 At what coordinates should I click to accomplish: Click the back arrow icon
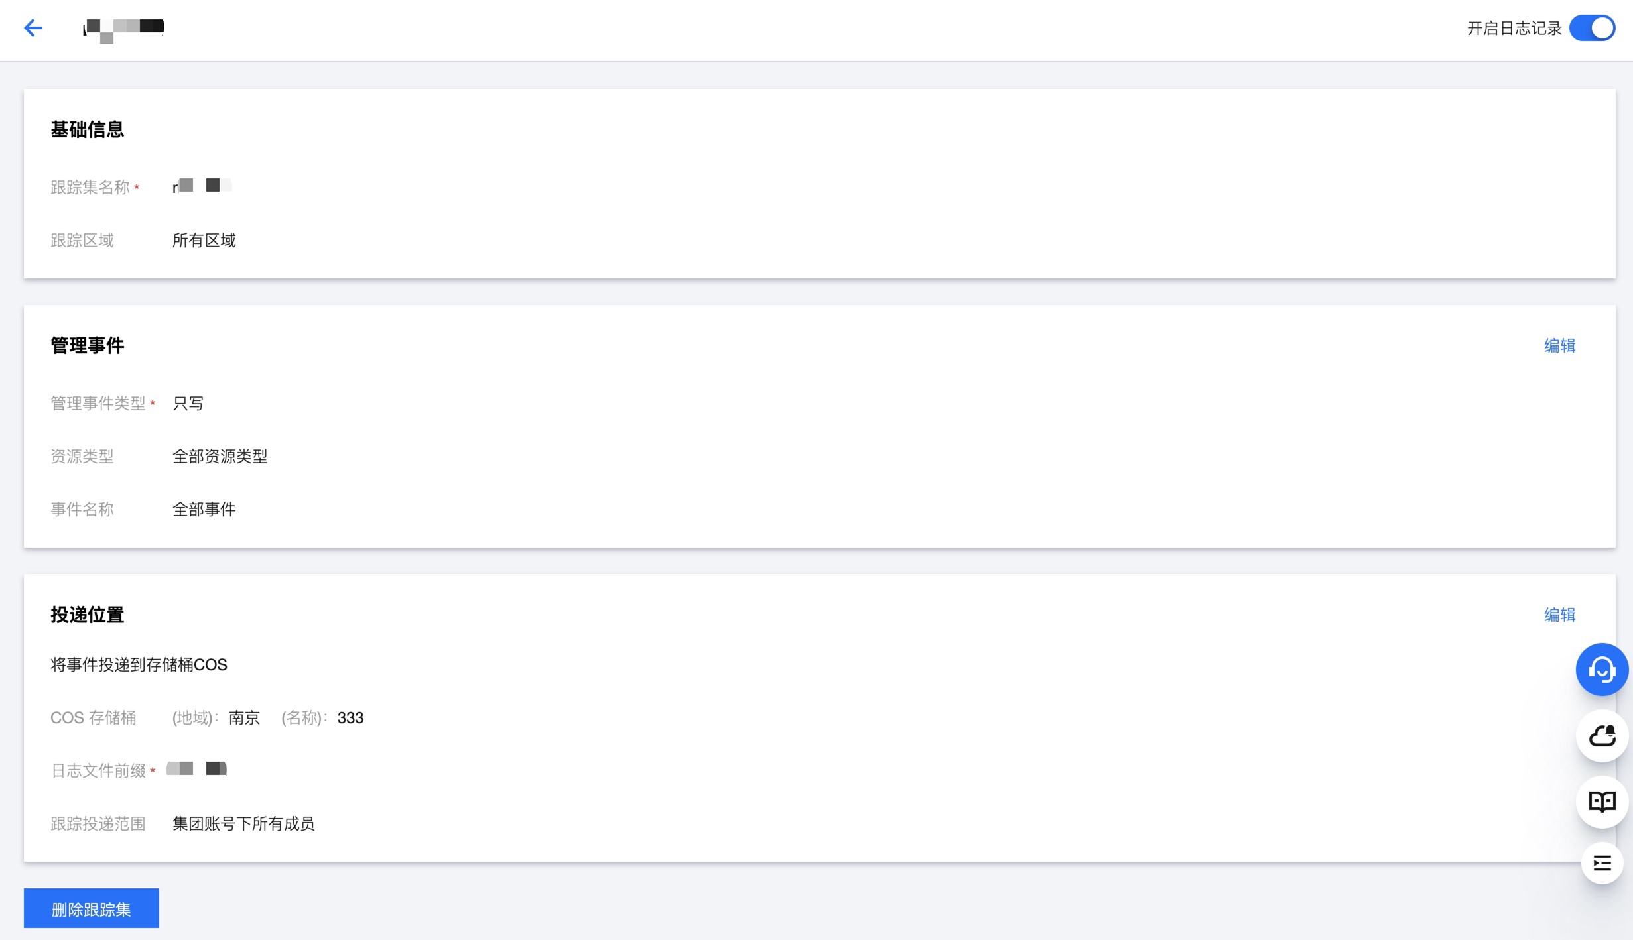click(33, 28)
